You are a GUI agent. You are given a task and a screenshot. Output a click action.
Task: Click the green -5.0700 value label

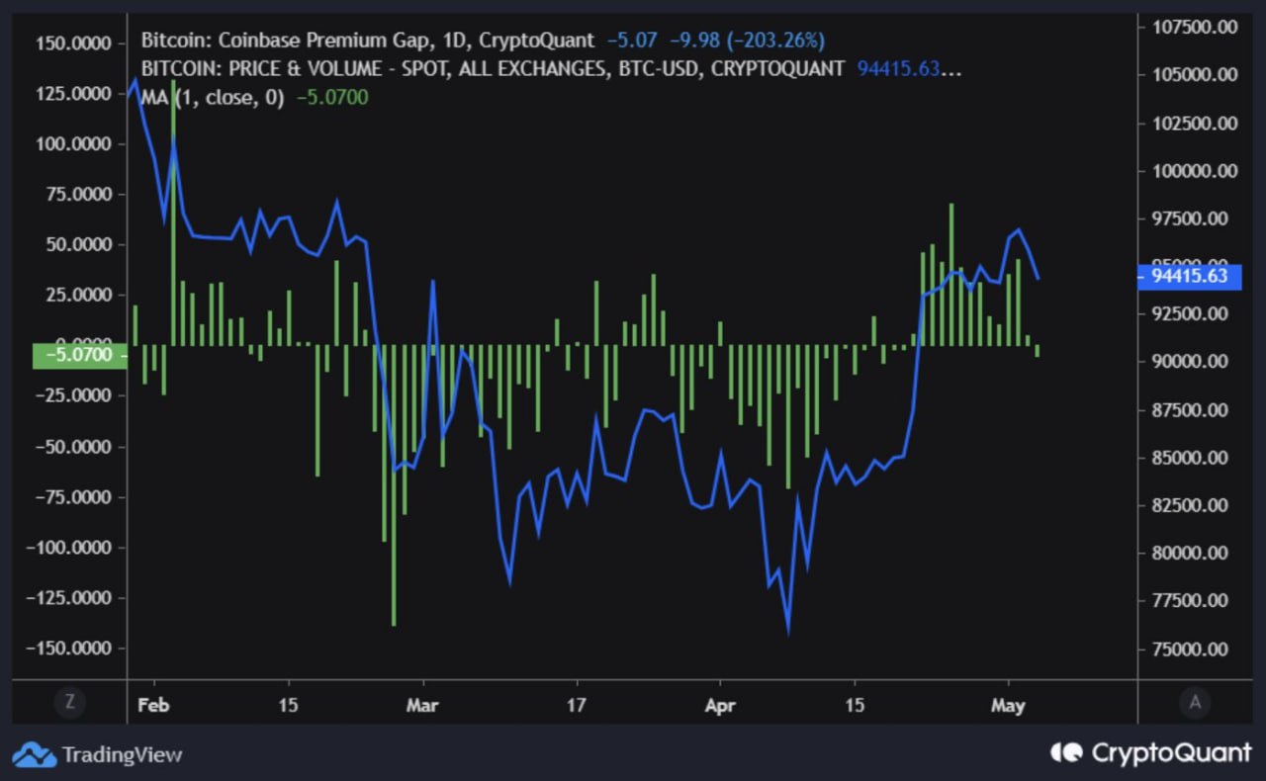(x=80, y=355)
